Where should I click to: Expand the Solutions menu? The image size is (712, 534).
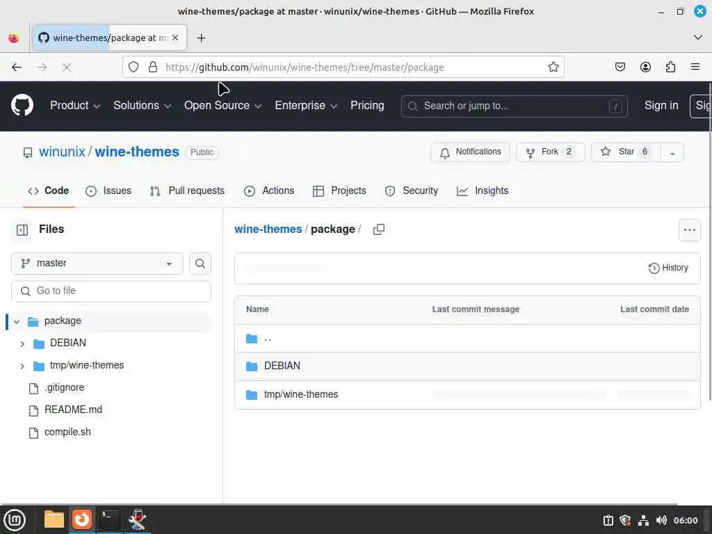pos(142,106)
